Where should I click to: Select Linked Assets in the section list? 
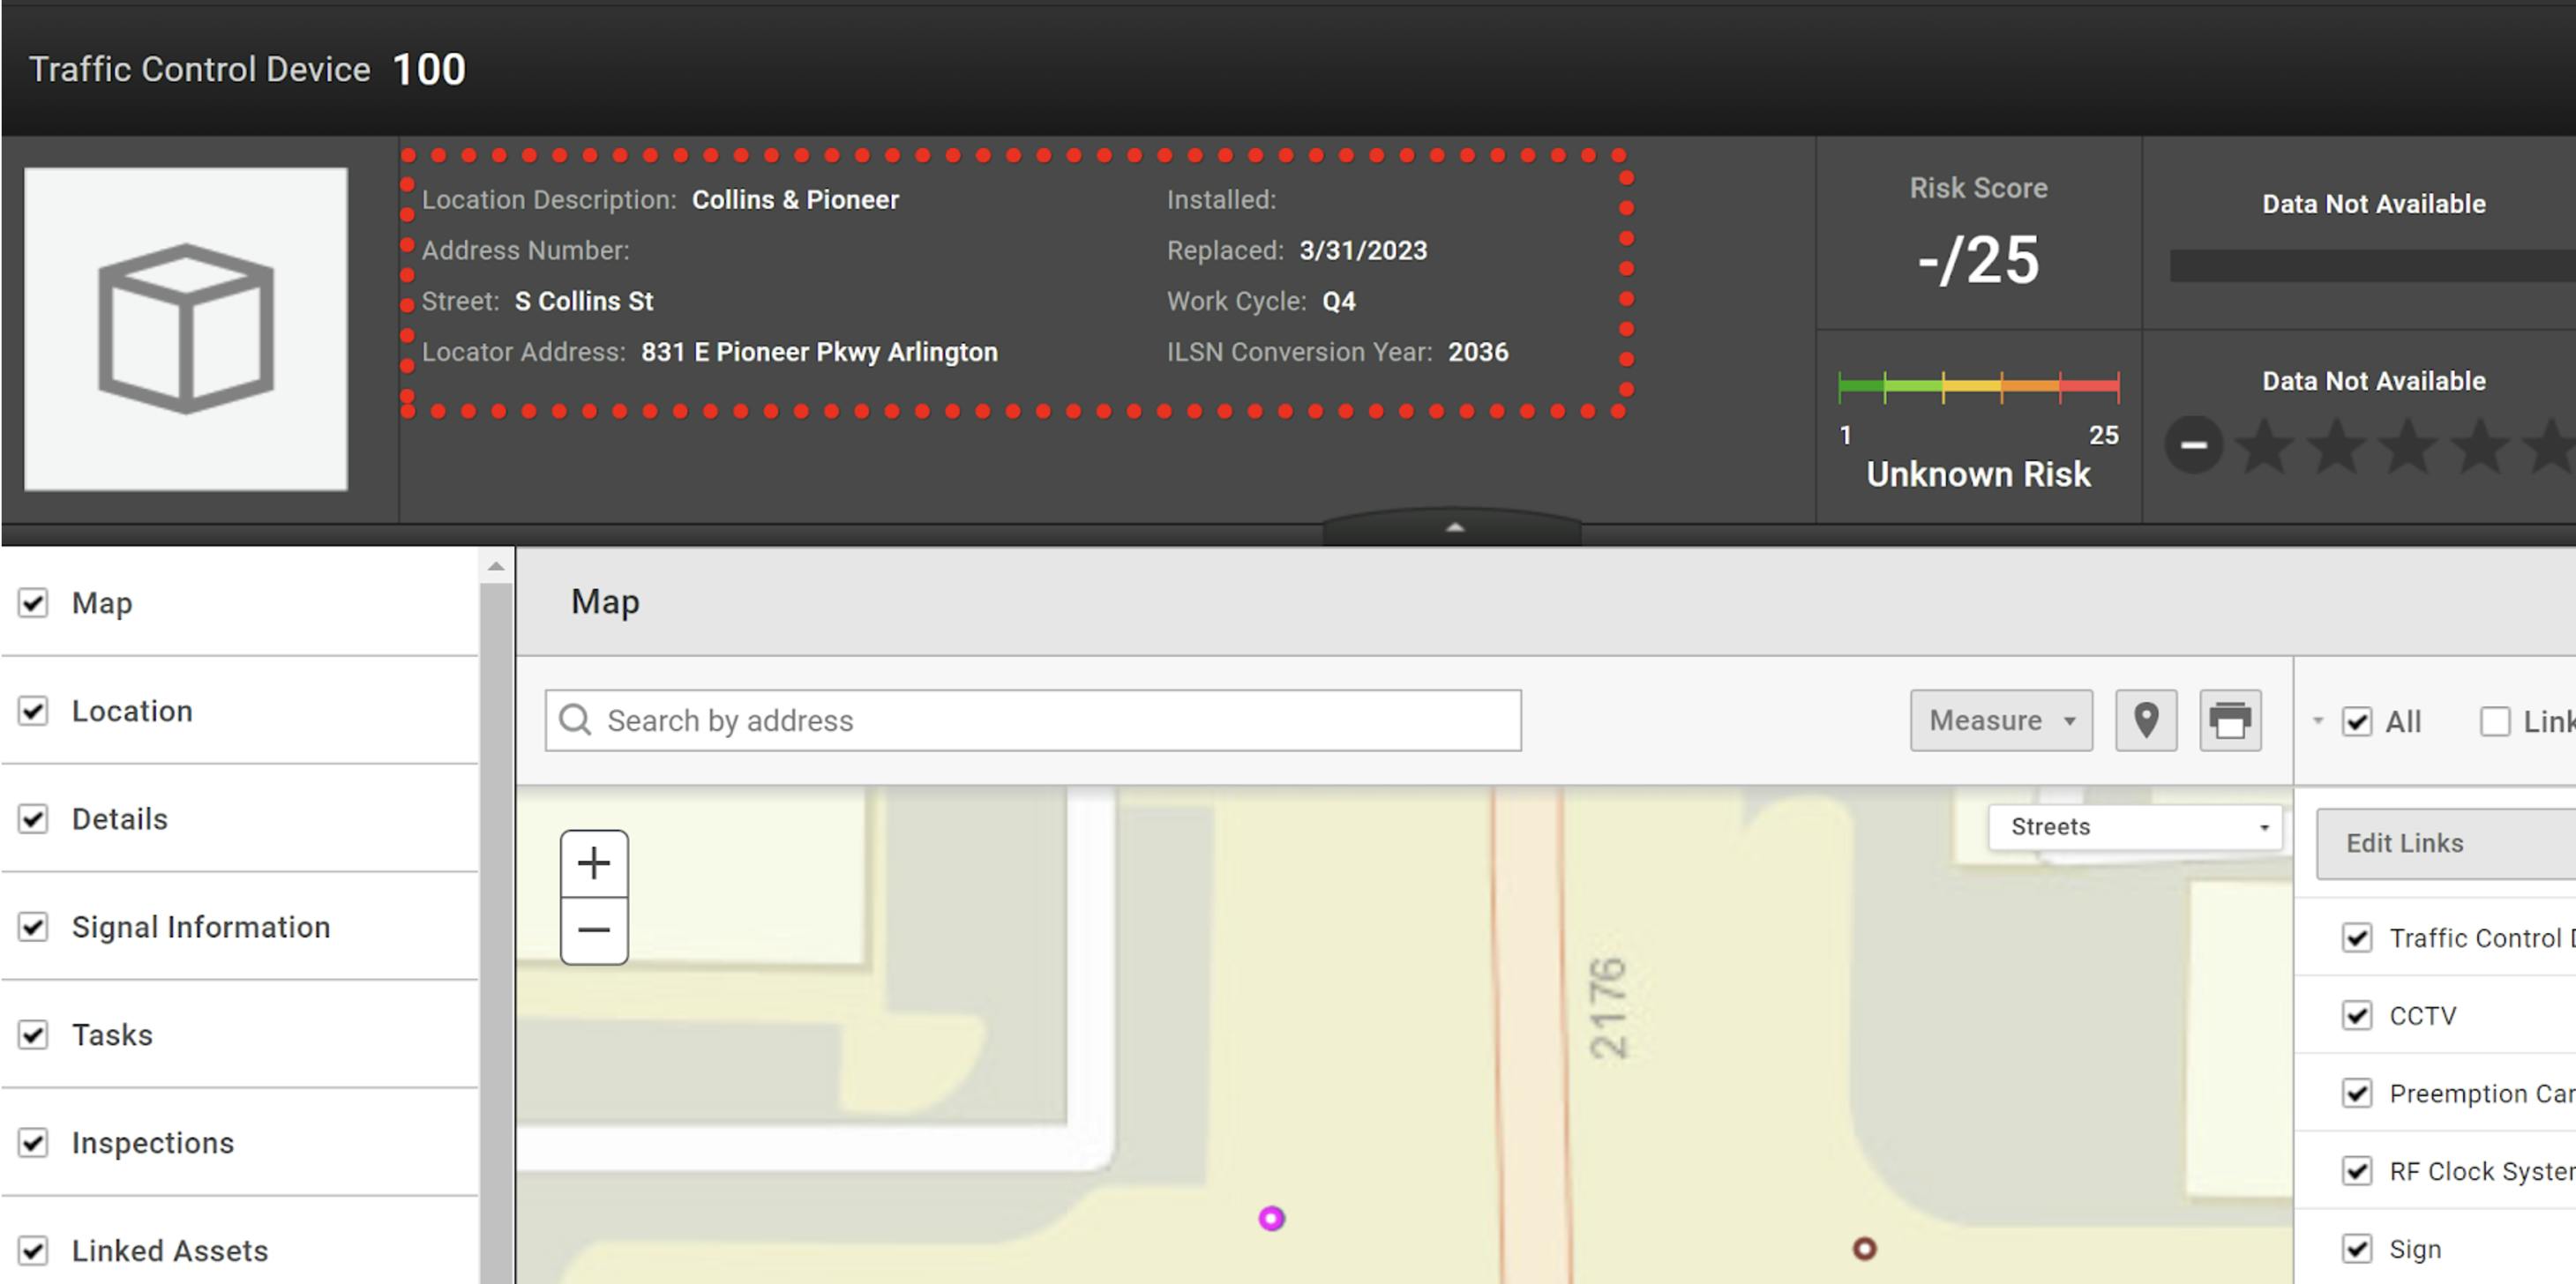click(x=170, y=1250)
